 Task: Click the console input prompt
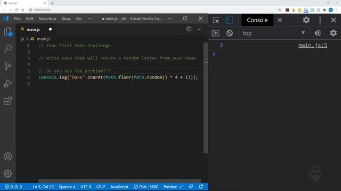pos(276,54)
